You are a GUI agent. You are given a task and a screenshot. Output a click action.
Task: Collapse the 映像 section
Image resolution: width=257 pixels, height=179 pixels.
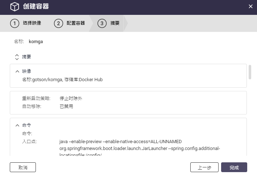click(x=17, y=71)
